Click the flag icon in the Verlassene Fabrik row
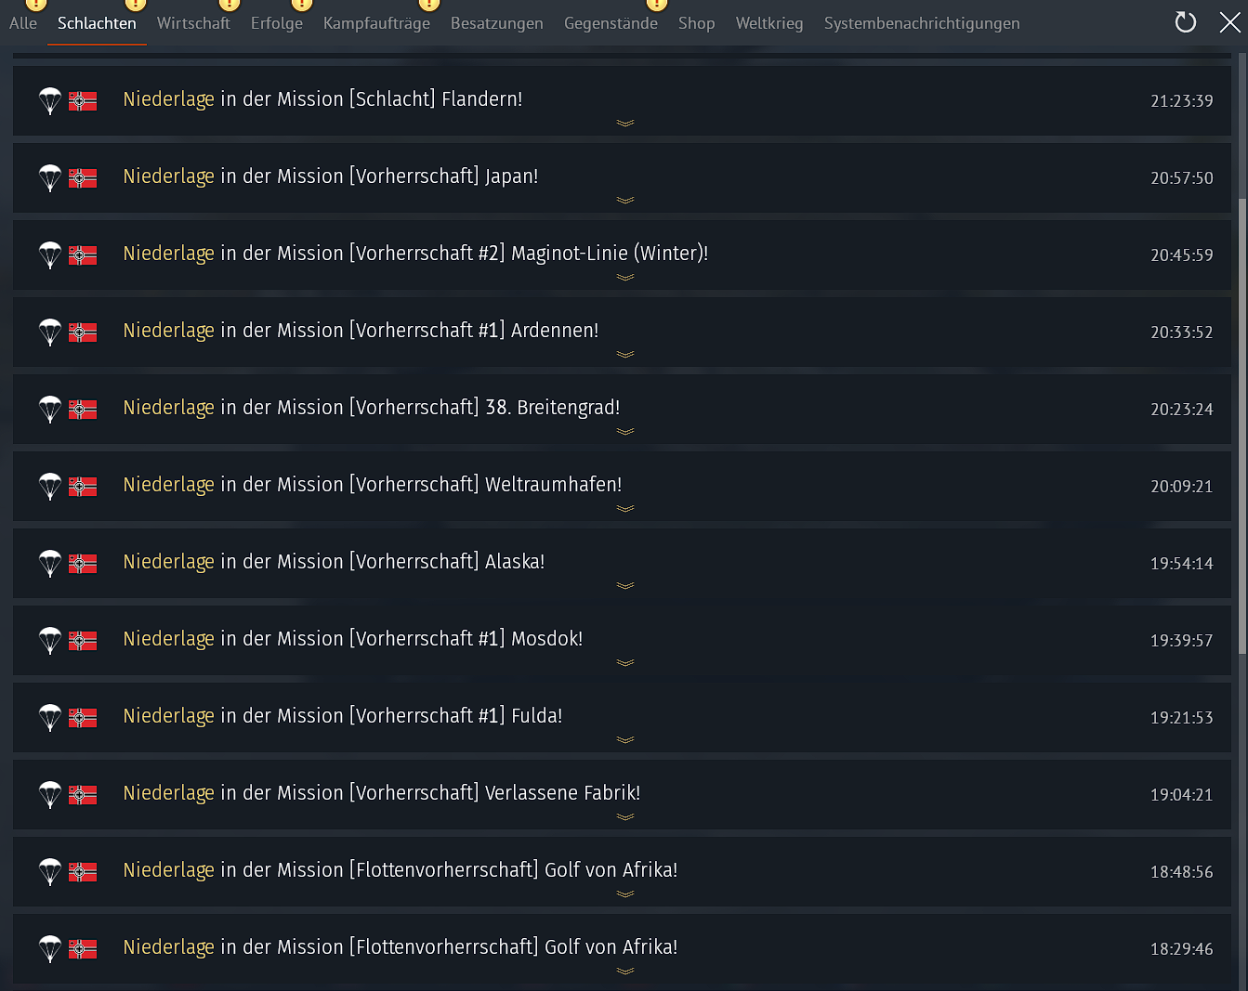The image size is (1248, 991). tap(83, 794)
